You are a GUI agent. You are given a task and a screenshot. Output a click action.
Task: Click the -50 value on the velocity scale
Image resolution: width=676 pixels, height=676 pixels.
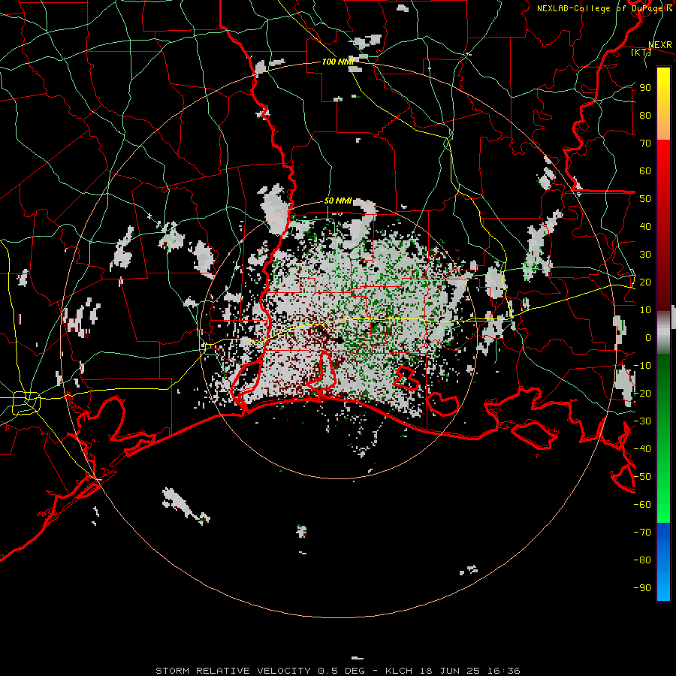[x=642, y=477]
